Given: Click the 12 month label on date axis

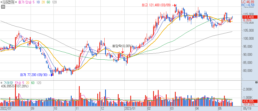Looking at the screenshot, I should click(x=102, y=108).
